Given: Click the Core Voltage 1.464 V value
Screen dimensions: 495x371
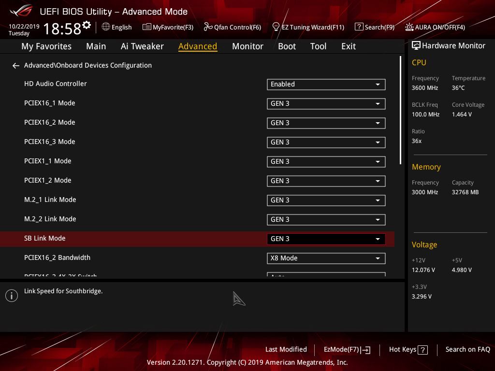Looking at the screenshot, I should [462, 114].
